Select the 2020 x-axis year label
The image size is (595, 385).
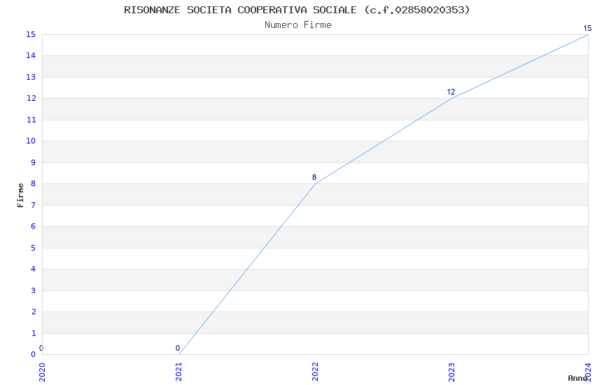[42, 372]
